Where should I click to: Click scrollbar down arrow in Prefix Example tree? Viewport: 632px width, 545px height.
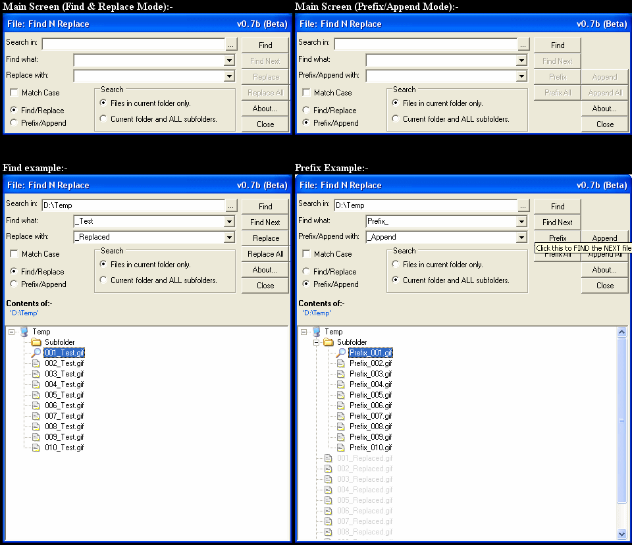pyautogui.click(x=622, y=534)
